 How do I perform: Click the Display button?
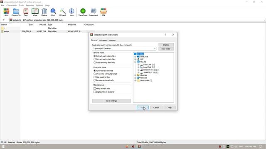click(166, 45)
